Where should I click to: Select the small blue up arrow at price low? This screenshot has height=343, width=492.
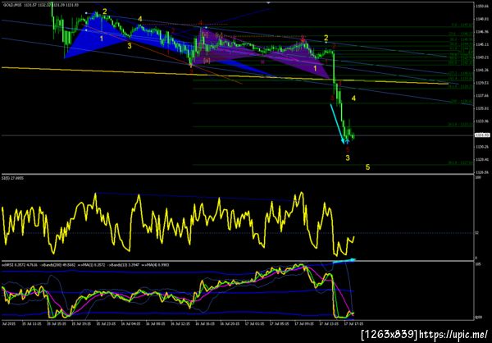point(348,142)
